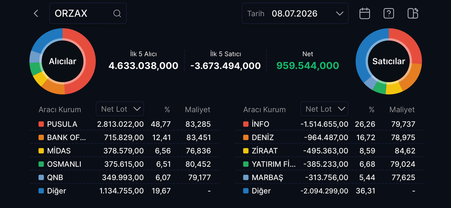Go back using the left chevron arrow
The height and width of the screenshot is (208, 451).
pos(36,13)
